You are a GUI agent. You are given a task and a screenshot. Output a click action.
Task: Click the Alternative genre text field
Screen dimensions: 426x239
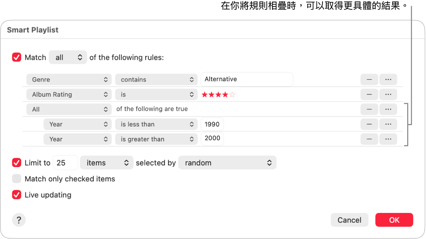[x=247, y=79]
